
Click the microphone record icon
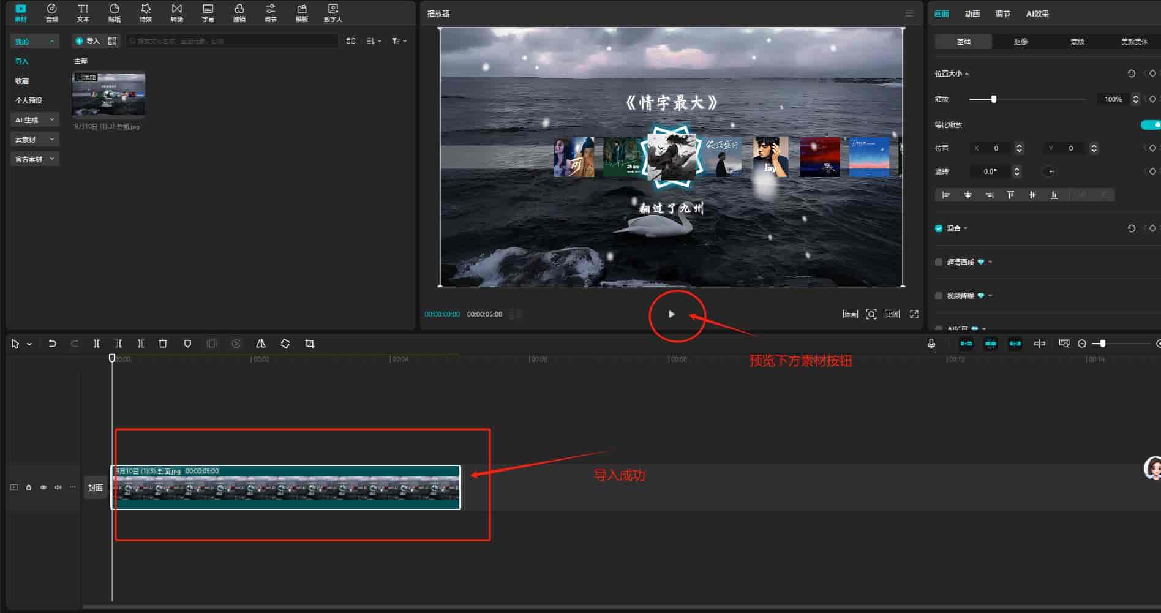pyautogui.click(x=931, y=344)
